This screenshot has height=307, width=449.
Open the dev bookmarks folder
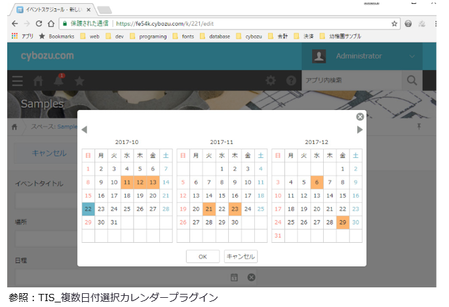pyautogui.click(x=115, y=36)
